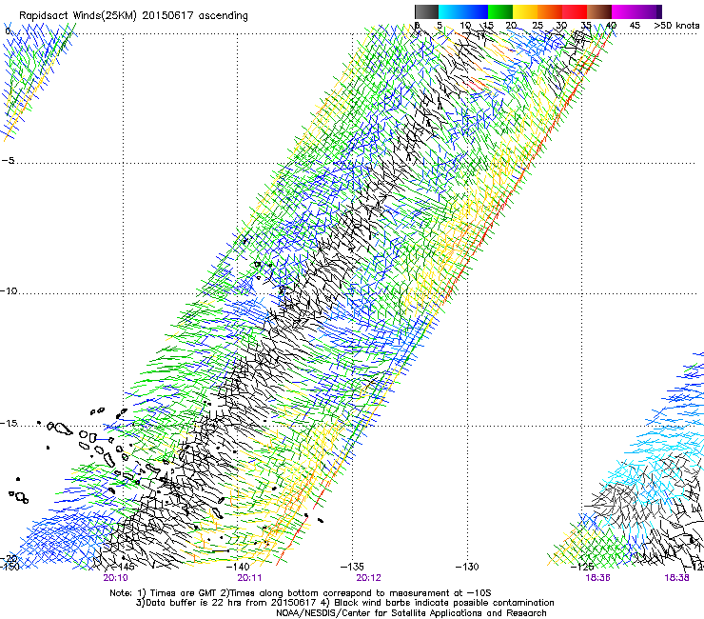Click the "20:11" swath time label
This screenshot has width=704, height=619.
coord(249,578)
